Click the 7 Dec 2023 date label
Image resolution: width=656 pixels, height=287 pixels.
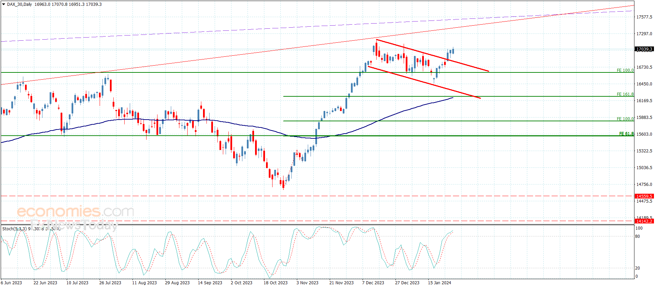pos(373,283)
